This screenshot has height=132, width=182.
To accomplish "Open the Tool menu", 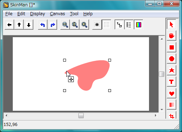I will pyautogui.click(x=74, y=14).
